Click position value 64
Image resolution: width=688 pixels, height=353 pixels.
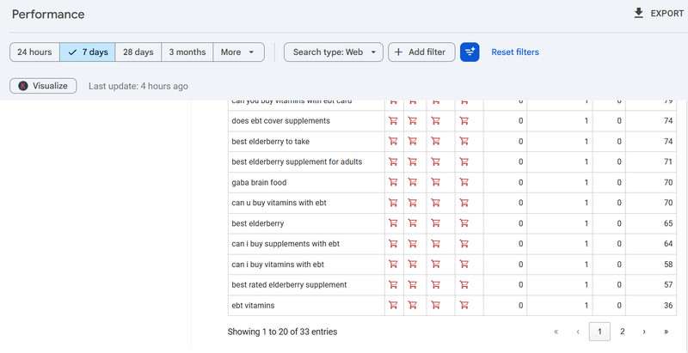pos(668,244)
